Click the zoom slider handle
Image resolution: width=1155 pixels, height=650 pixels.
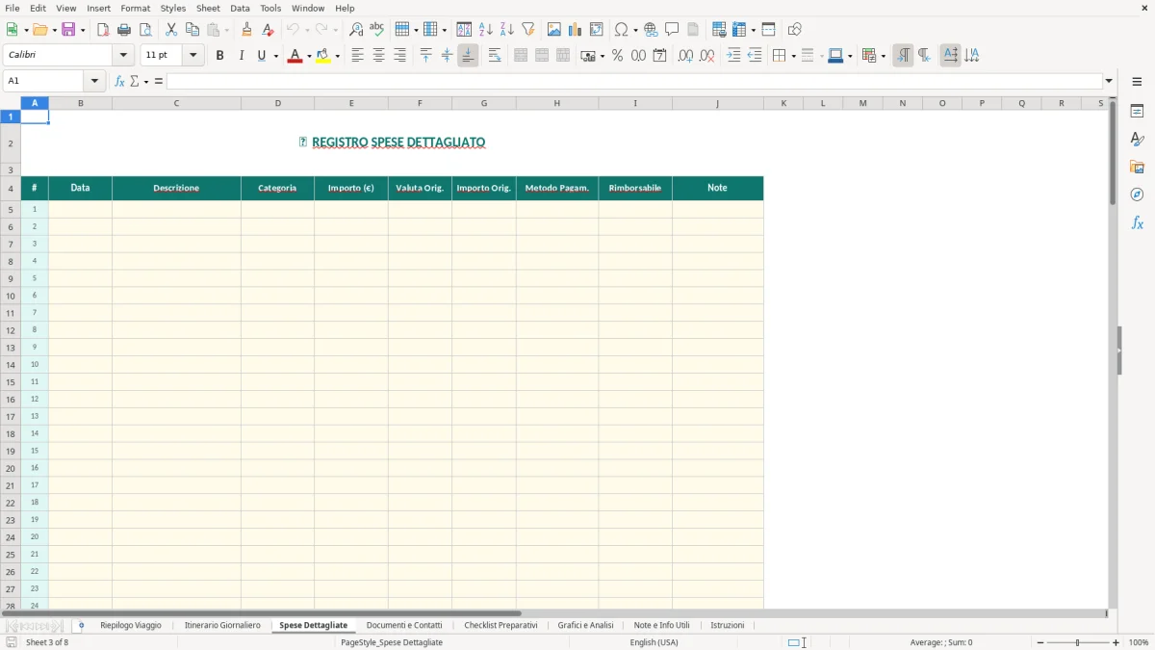pyautogui.click(x=1078, y=642)
